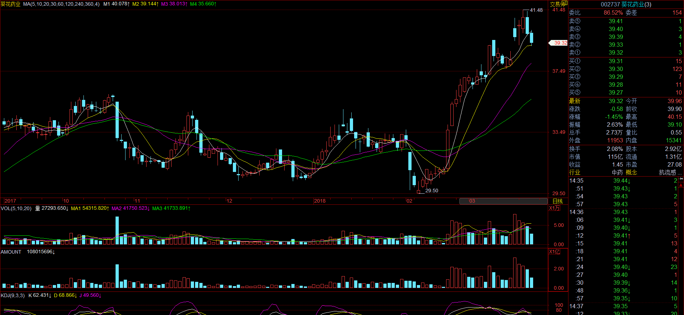Screen dimensions: 684x315
Task: Click the 10 month marker on the time axis
Action: click(66, 201)
